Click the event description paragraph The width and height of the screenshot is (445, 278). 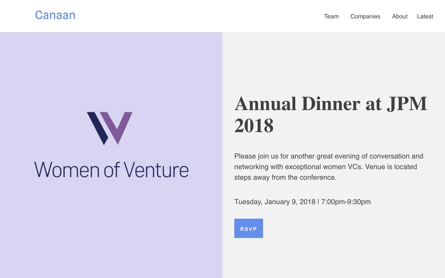[328, 167]
